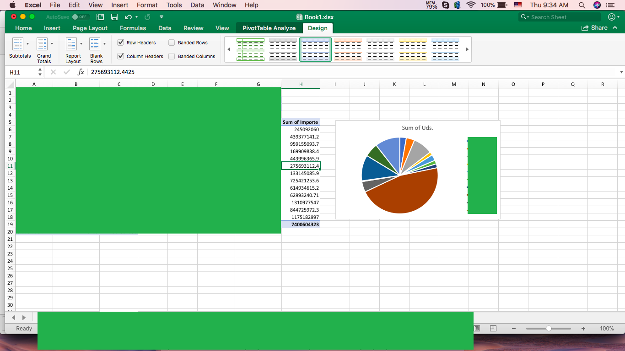Click the Redo icon in title bar

[x=147, y=17]
